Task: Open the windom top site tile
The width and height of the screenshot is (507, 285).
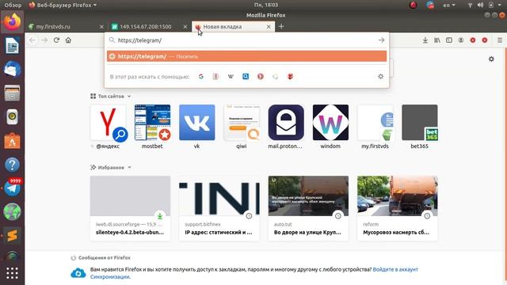Action: [x=330, y=127]
